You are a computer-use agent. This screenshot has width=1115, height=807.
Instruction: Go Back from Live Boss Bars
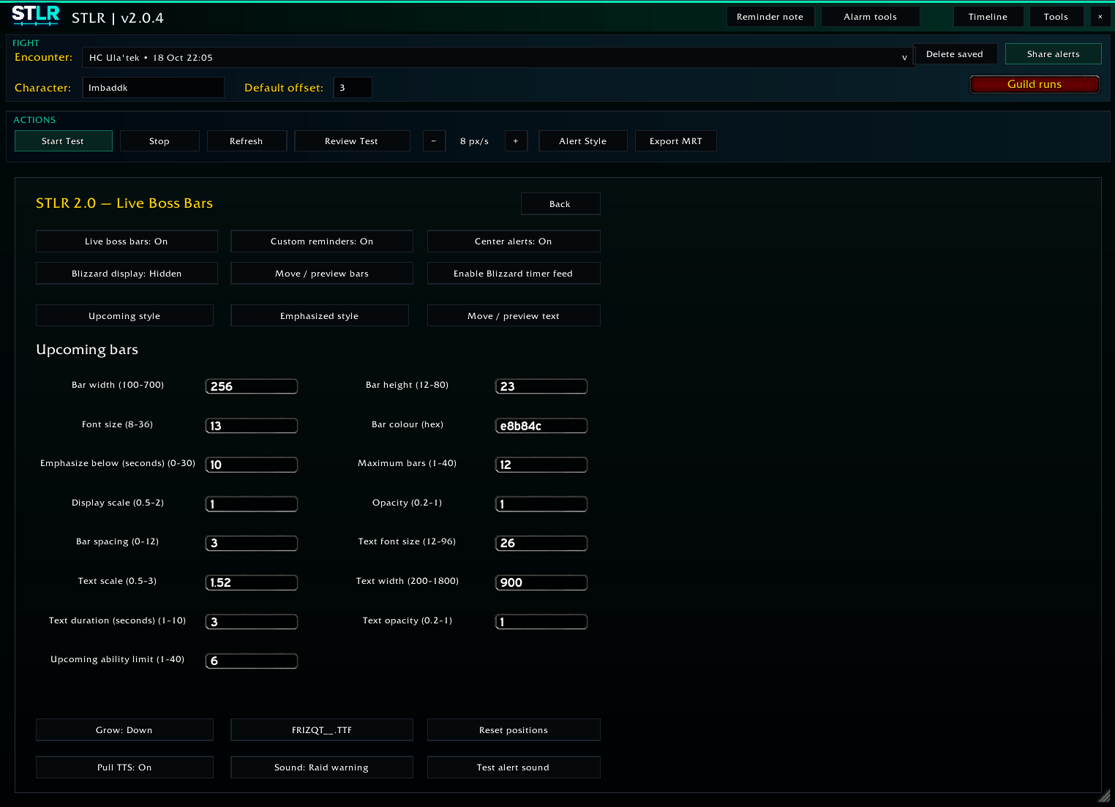(560, 204)
